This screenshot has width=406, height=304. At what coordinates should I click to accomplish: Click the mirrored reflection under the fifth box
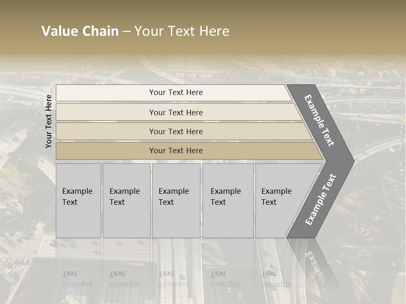[277, 279]
